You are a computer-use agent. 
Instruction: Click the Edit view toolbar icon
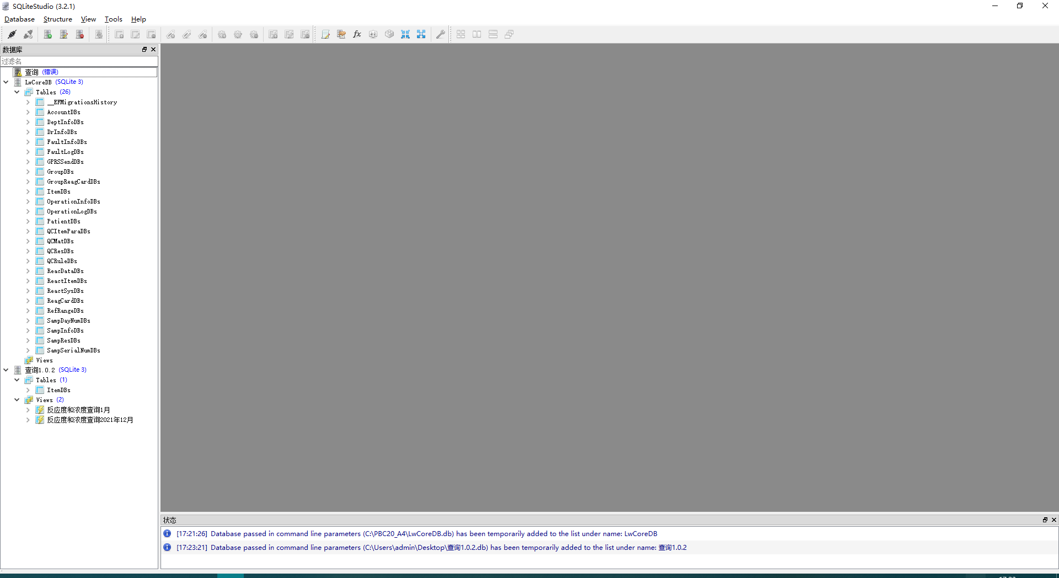(289, 34)
